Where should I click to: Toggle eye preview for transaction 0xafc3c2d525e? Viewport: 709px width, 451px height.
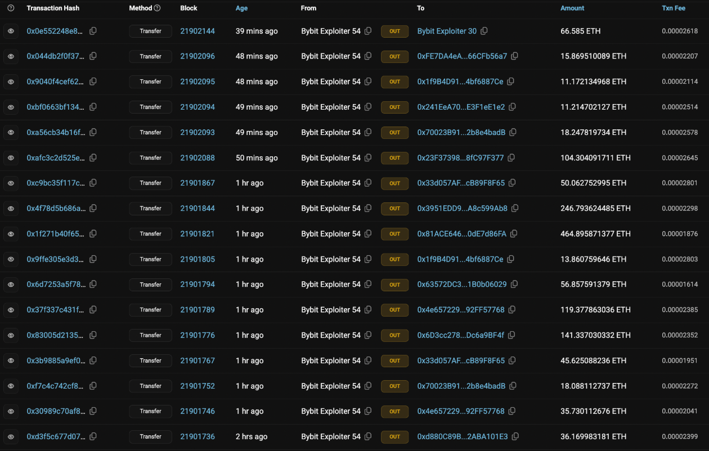(x=11, y=157)
